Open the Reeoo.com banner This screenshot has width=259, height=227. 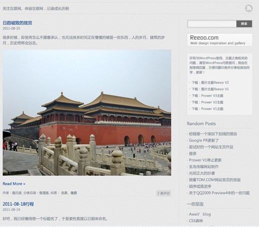pyautogui.click(x=220, y=40)
